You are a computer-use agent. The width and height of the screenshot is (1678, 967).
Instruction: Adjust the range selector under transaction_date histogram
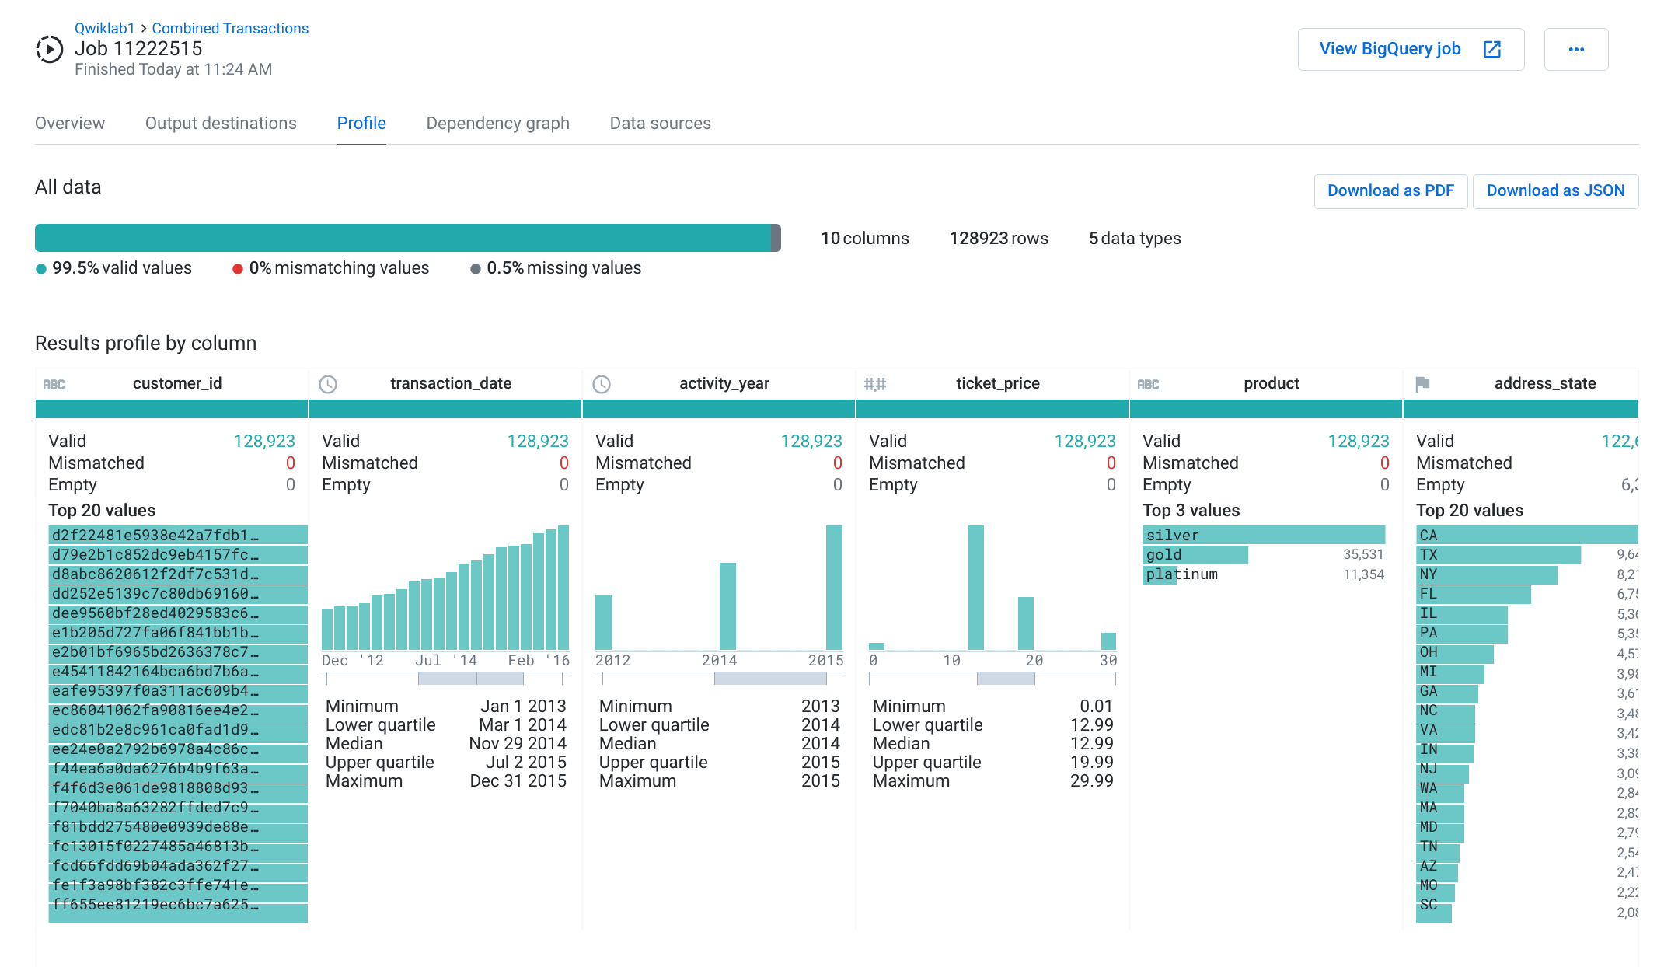pyautogui.click(x=470, y=678)
